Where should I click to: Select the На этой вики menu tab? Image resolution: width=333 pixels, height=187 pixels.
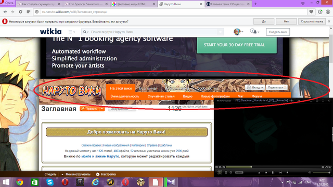121,88
